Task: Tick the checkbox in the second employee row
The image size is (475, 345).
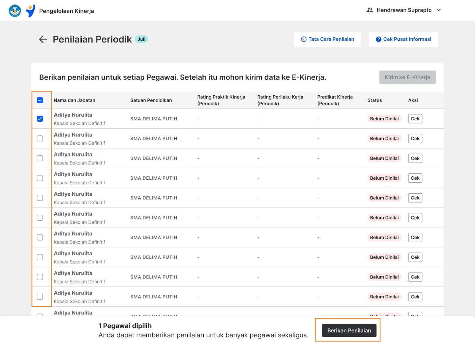Action: (x=40, y=138)
